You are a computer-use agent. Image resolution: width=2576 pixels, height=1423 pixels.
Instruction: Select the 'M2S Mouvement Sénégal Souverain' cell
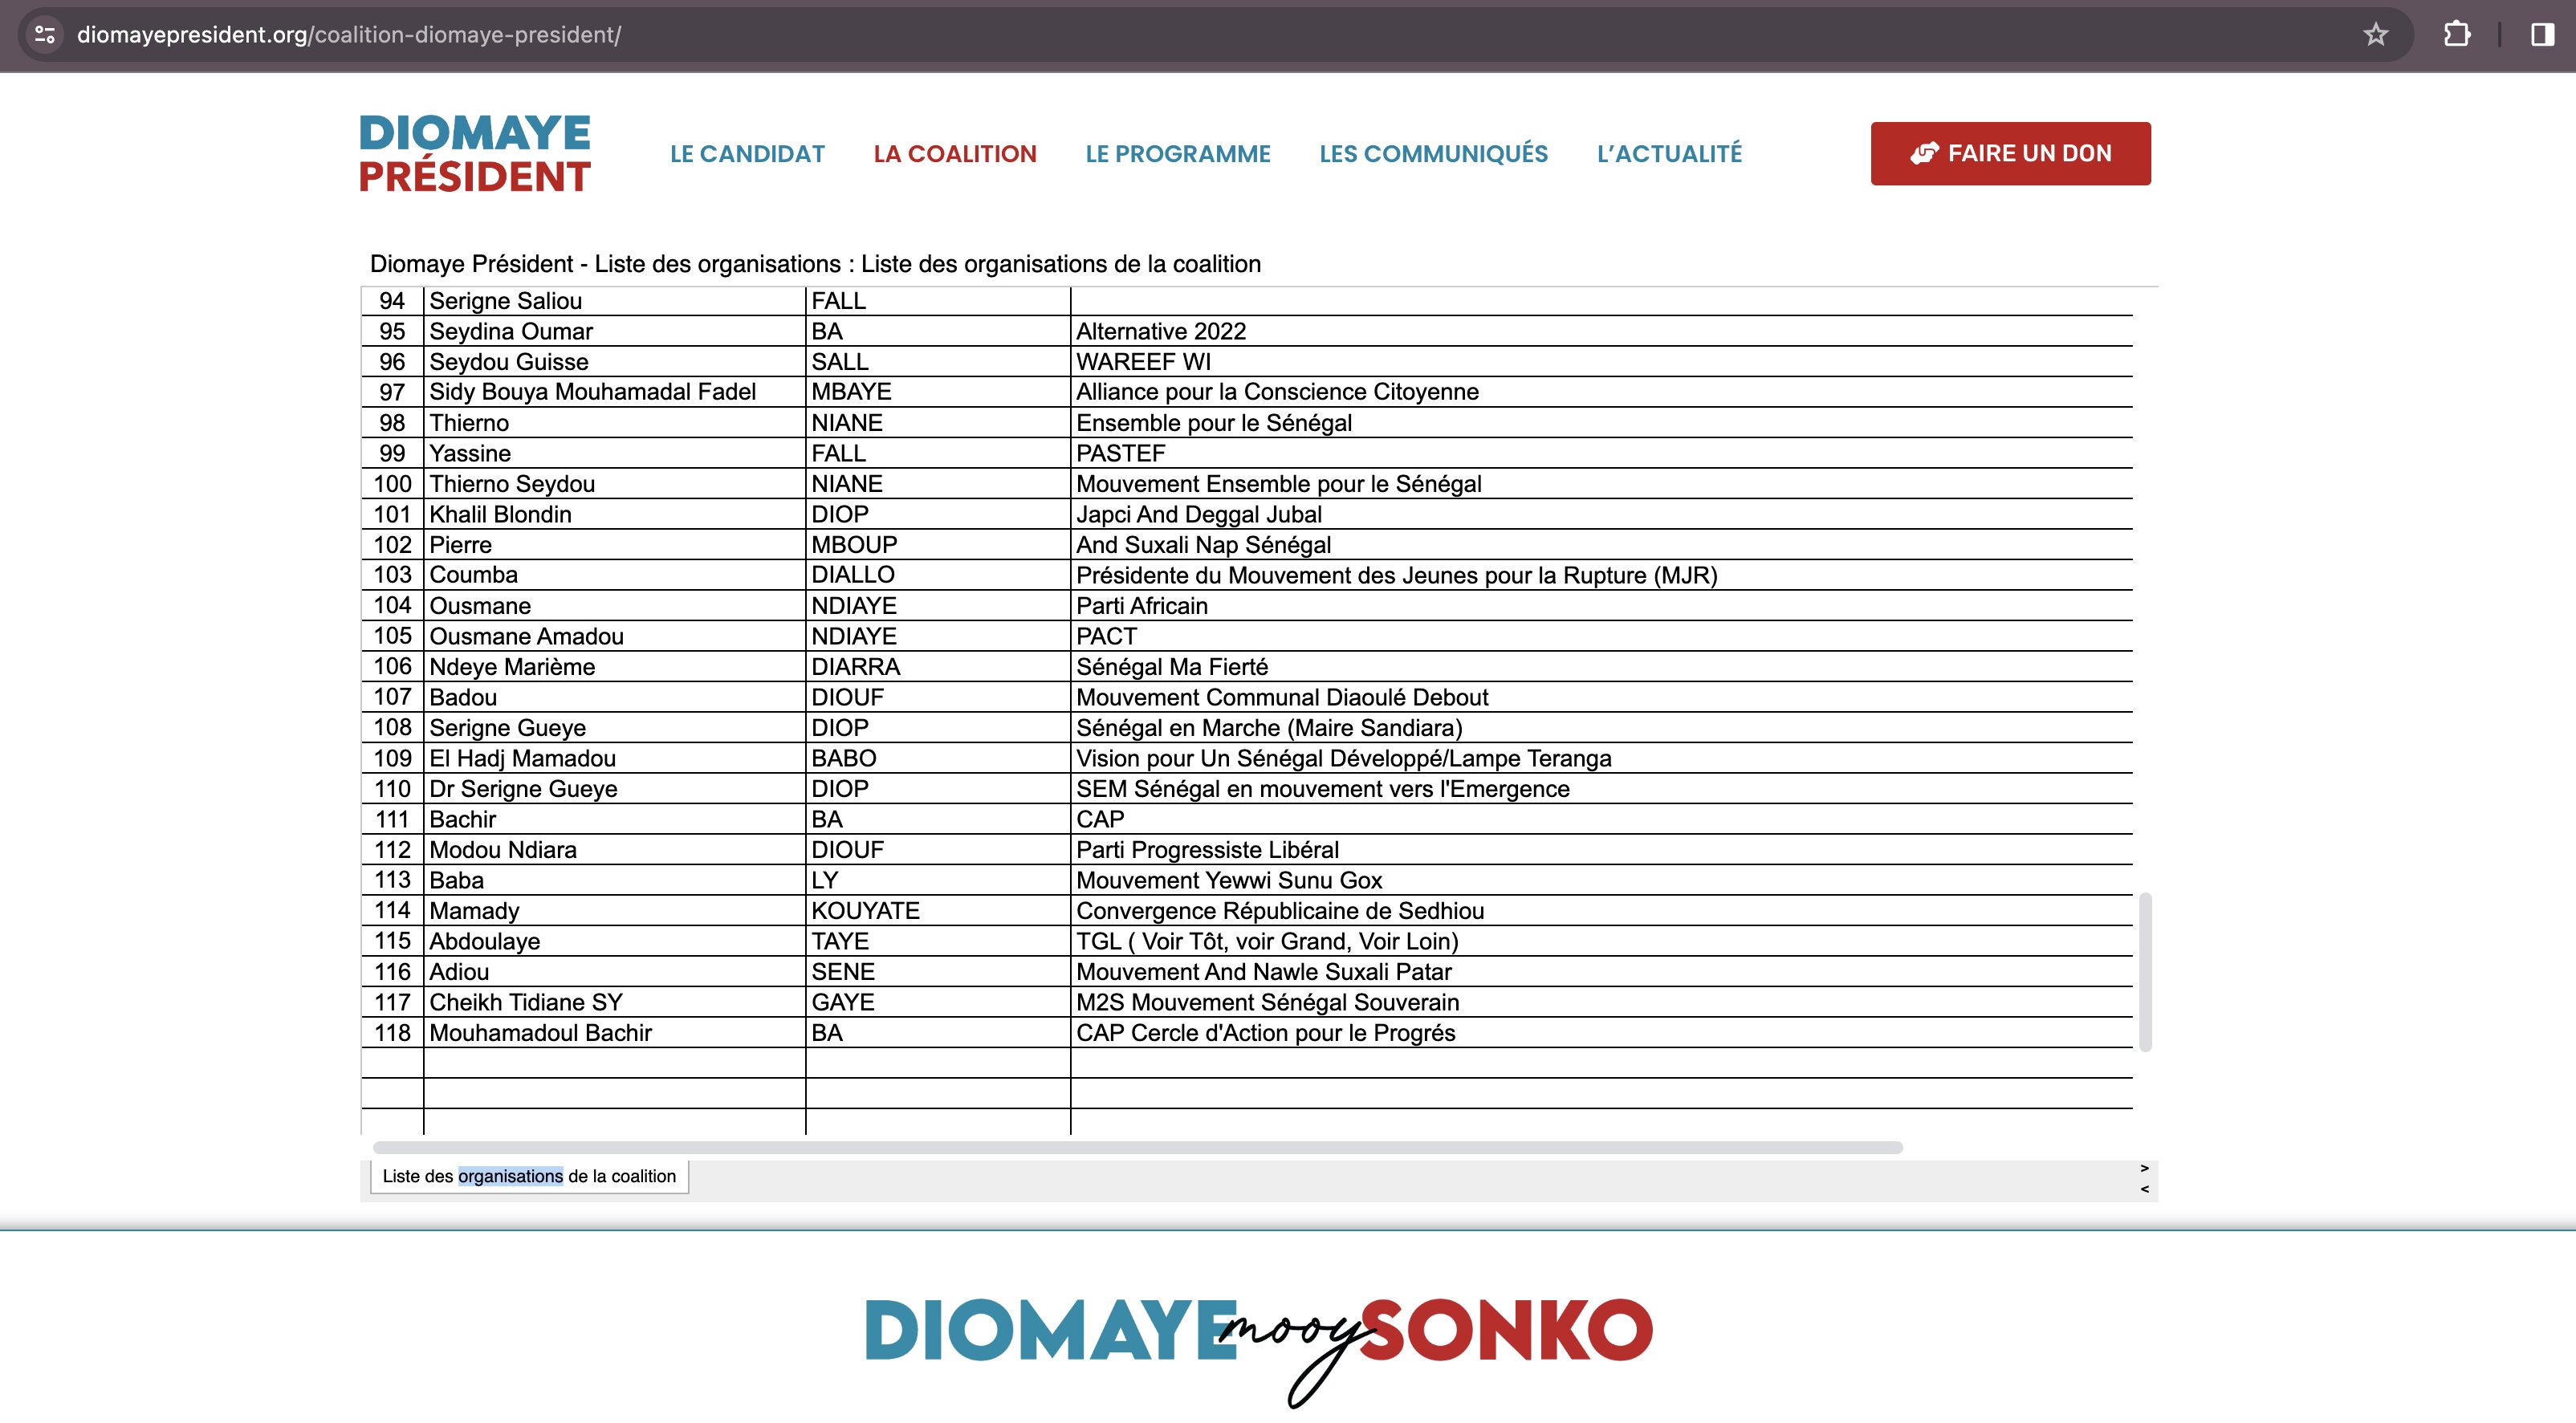coord(1601,1002)
